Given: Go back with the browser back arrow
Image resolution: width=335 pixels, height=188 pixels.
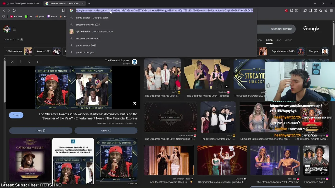Looking at the screenshot, I should 4,10.
